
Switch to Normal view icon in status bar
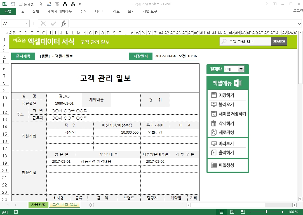222,212
